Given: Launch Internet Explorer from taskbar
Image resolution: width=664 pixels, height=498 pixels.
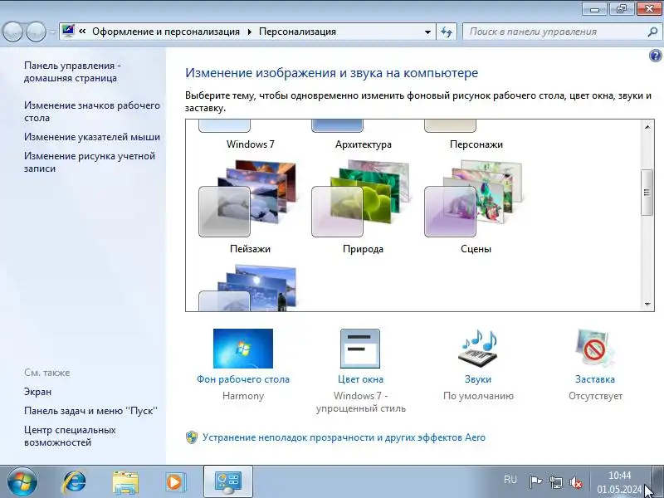Looking at the screenshot, I should (x=74, y=482).
